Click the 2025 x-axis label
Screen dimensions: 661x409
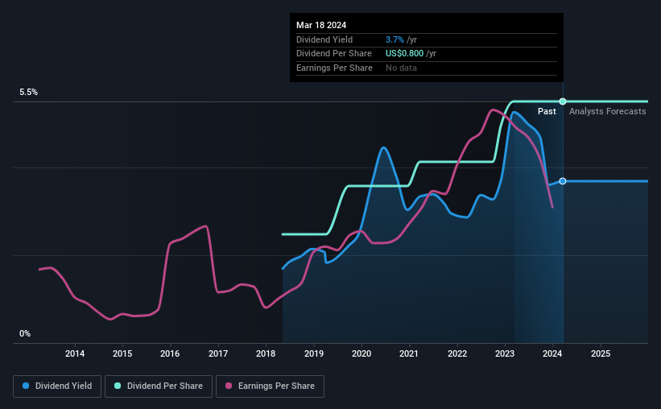pos(601,353)
